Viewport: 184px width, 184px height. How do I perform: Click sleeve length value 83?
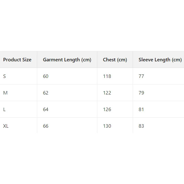(141, 126)
